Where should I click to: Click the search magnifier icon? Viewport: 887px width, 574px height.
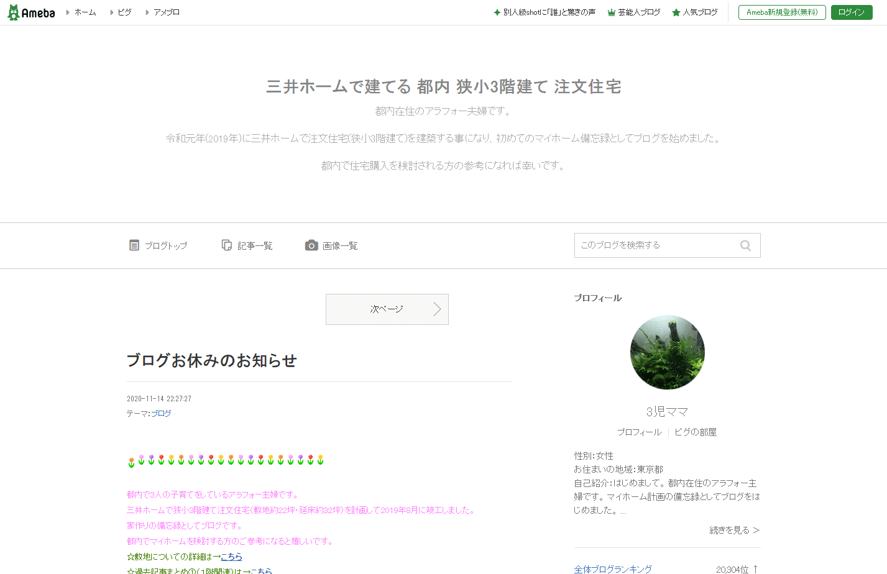(745, 245)
